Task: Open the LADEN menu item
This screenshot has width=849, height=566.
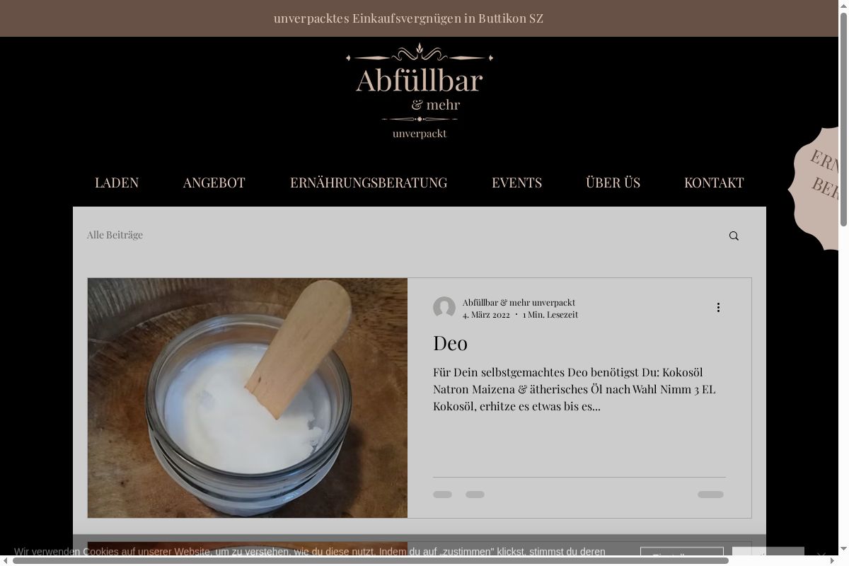Action: 117,183
